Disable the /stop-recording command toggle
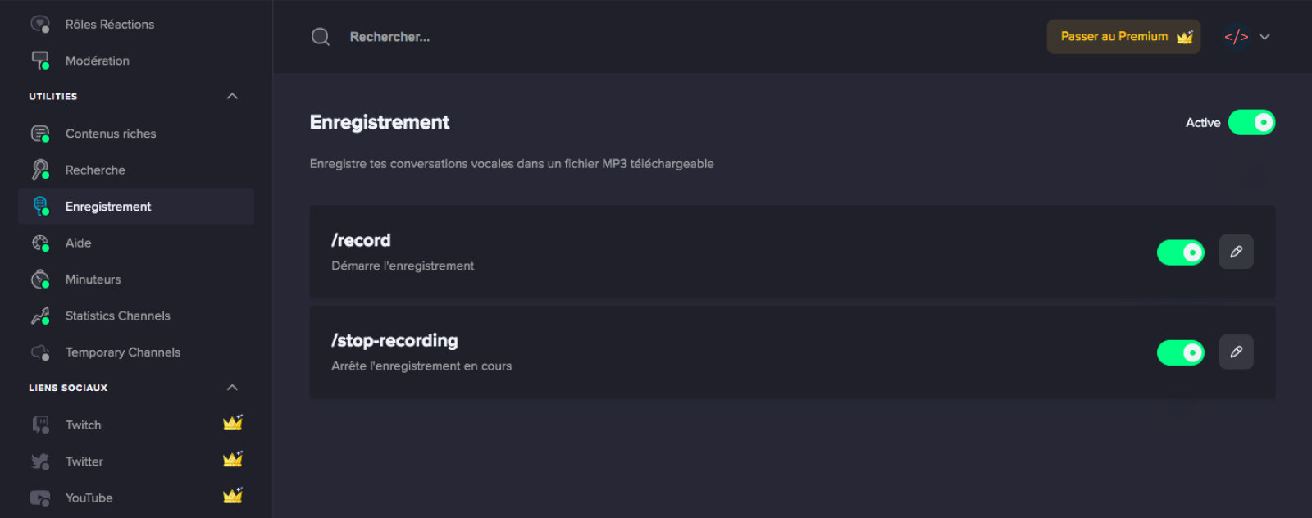The height and width of the screenshot is (518, 1312). pos(1180,352)
